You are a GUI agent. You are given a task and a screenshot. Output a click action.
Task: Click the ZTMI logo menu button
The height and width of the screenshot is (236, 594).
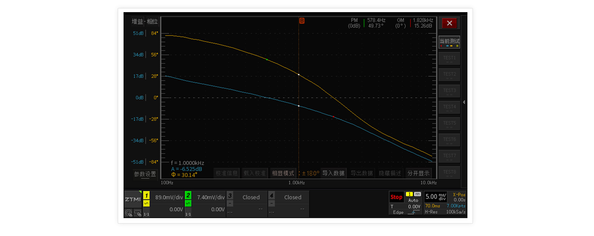click(133, 199)
